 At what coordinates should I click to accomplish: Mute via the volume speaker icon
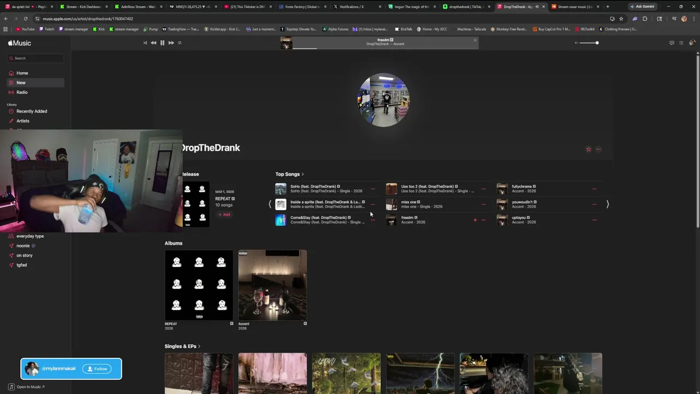tap(576, 43)
